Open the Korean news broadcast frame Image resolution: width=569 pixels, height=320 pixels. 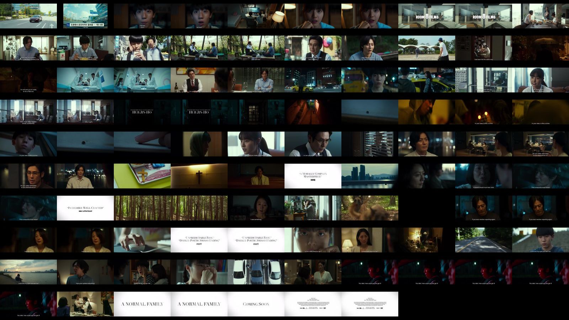[85, 16]
